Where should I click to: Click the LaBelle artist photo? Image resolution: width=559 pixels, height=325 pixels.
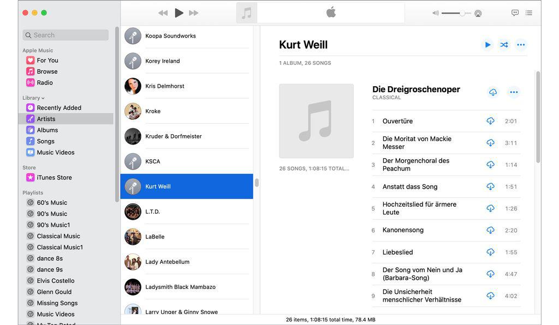[133, 237]
